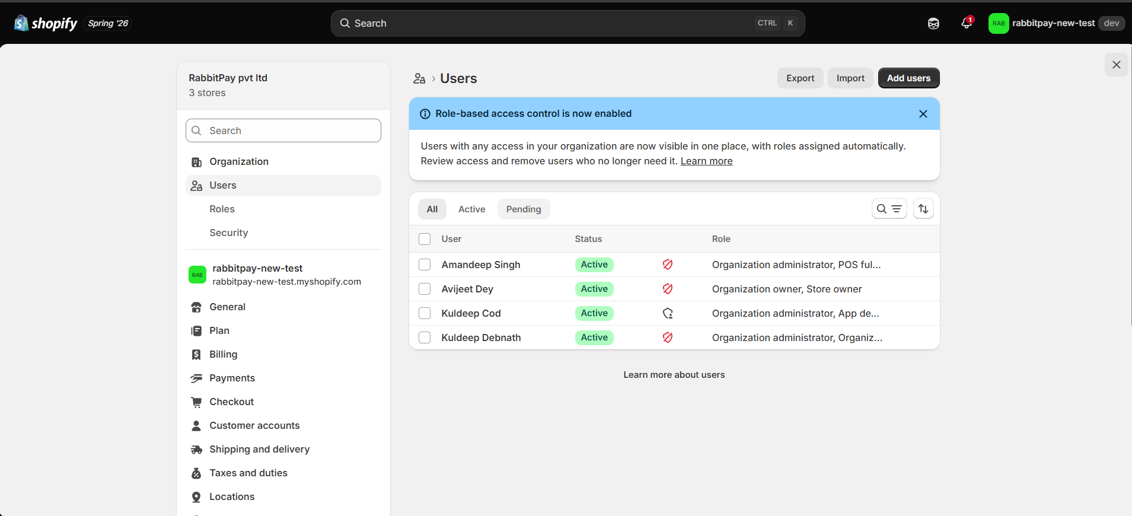Viewport: 1132px width, 516px height.
Task: Click the top Shopify search bar
Action: 568,24
